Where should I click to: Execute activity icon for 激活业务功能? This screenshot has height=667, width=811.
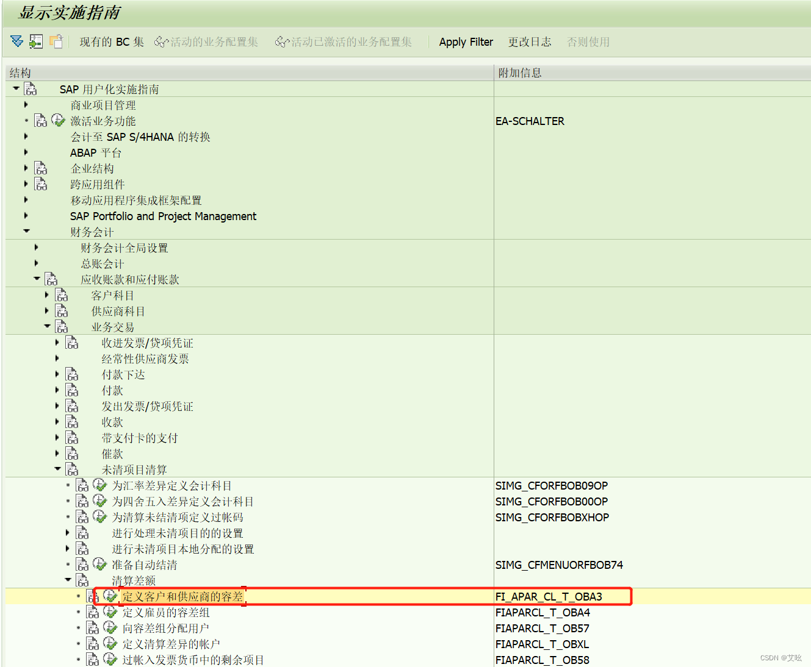58,120
